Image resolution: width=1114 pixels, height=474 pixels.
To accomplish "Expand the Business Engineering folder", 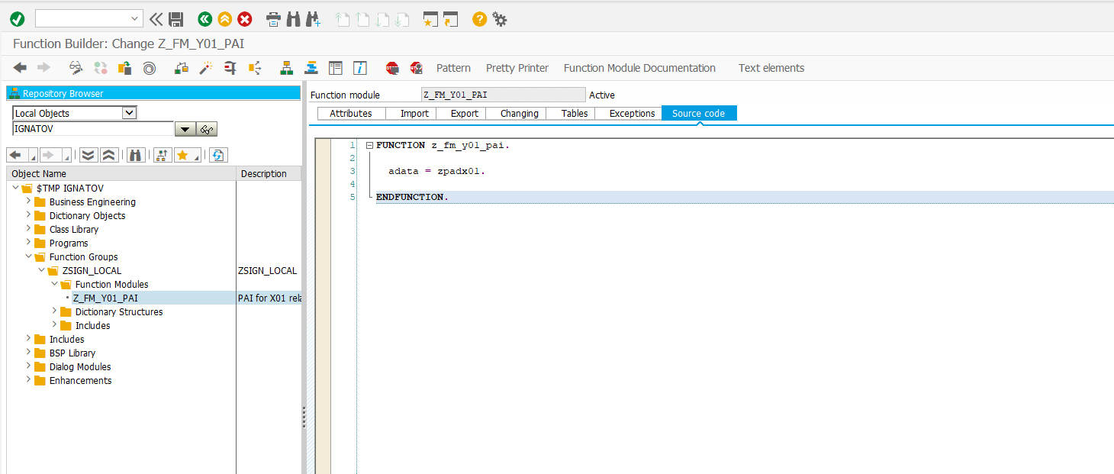I will pos(29,202).
